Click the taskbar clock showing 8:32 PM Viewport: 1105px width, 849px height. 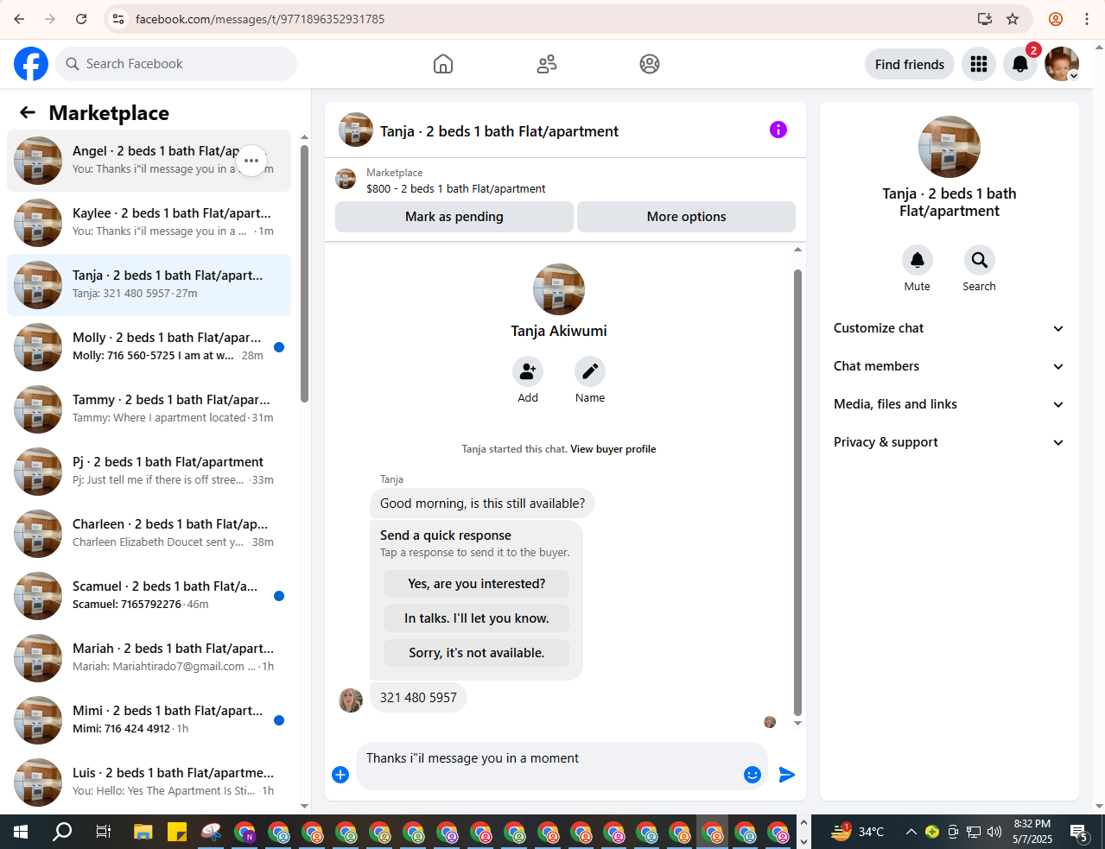click(x=1032, y=832)
